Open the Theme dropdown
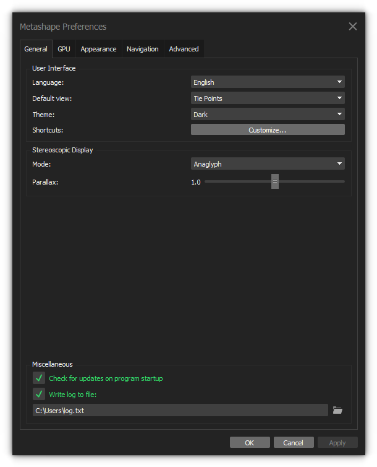This screenshot has height=467, width=377. click(x=268, y=114)
